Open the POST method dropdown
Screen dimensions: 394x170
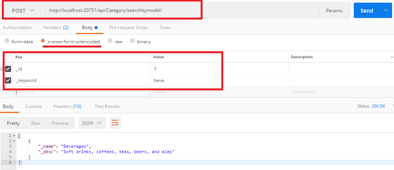point(23,11)
